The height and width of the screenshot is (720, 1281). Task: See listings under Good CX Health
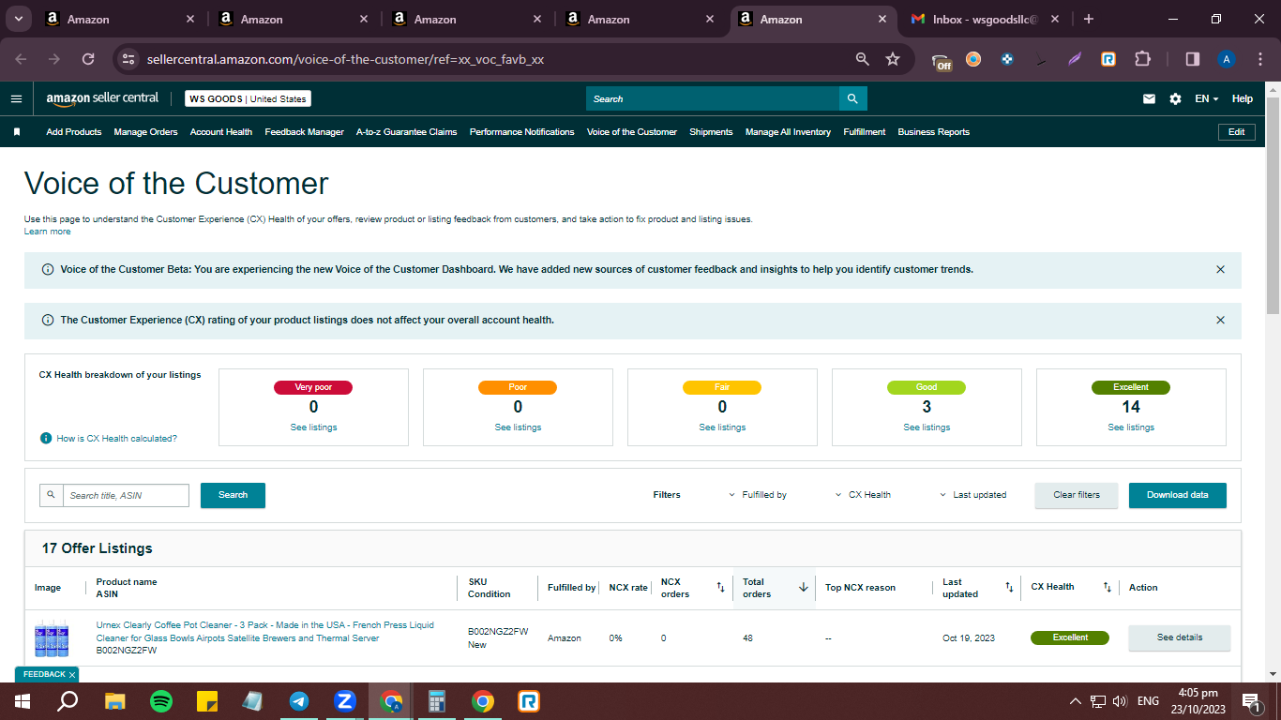coord(927,427)
